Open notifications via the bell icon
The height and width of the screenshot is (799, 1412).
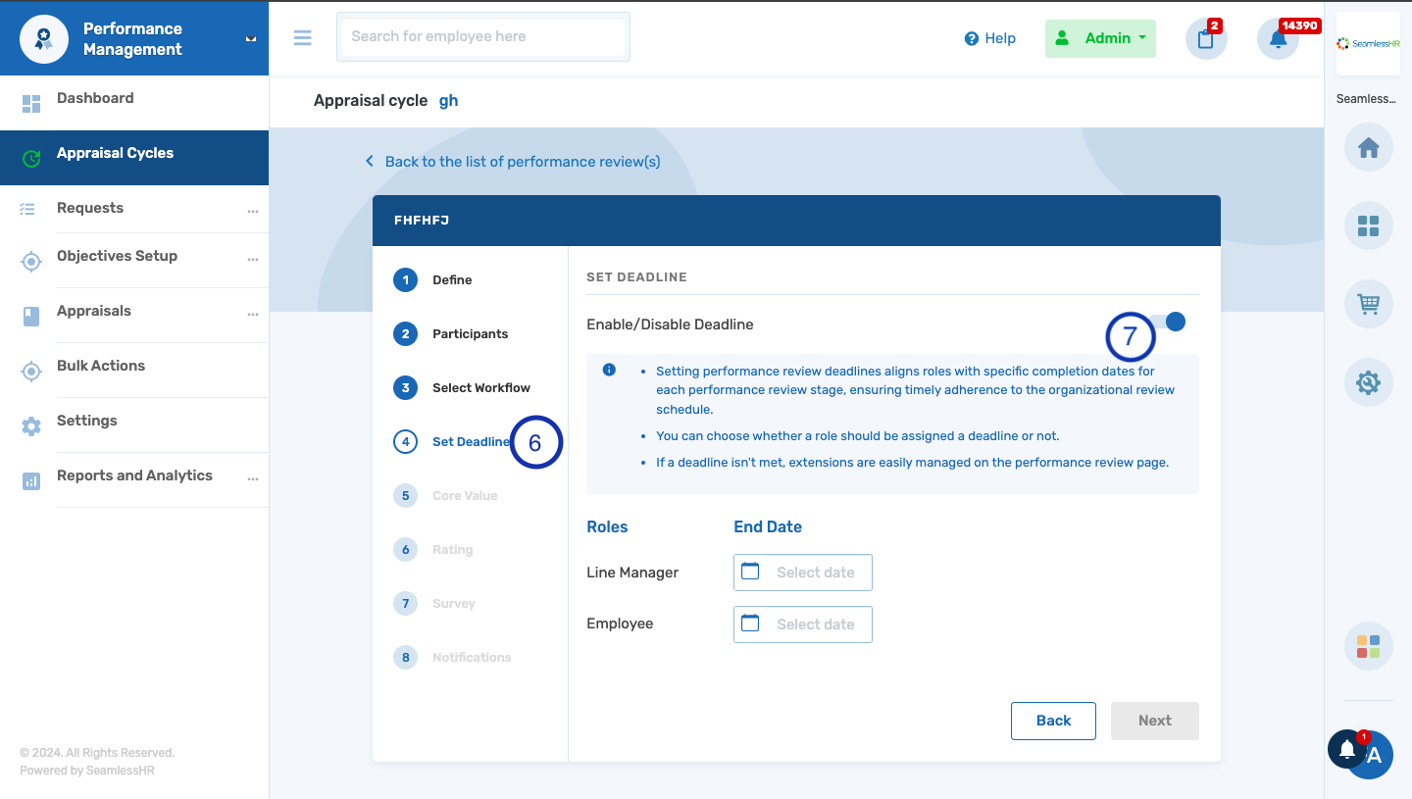[1277, 38]
